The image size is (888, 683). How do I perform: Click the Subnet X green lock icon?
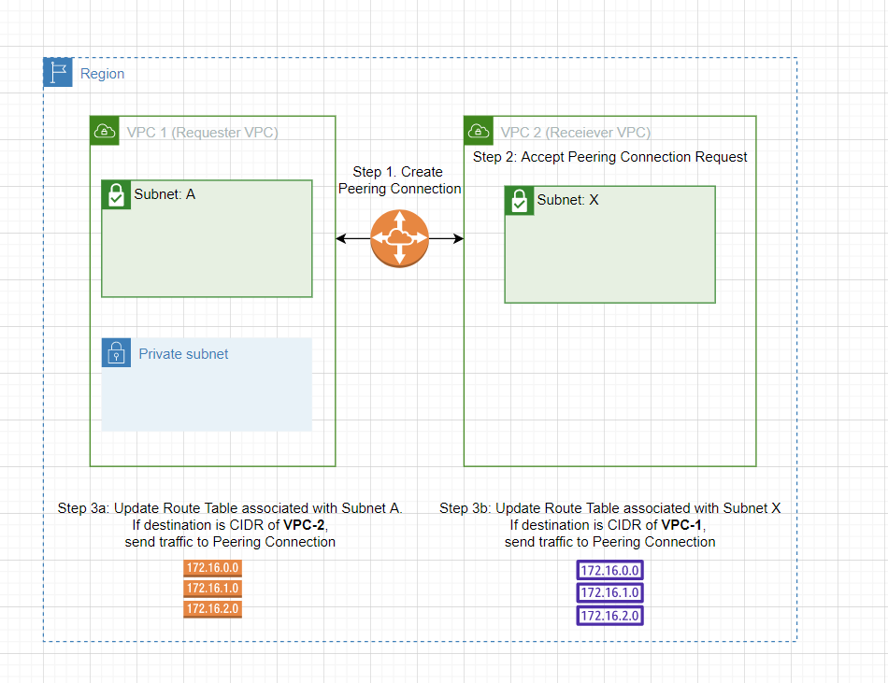point(519,199)
